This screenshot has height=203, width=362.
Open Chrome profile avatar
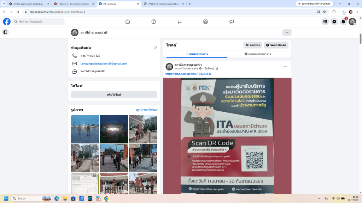click(x=351, y=12)
